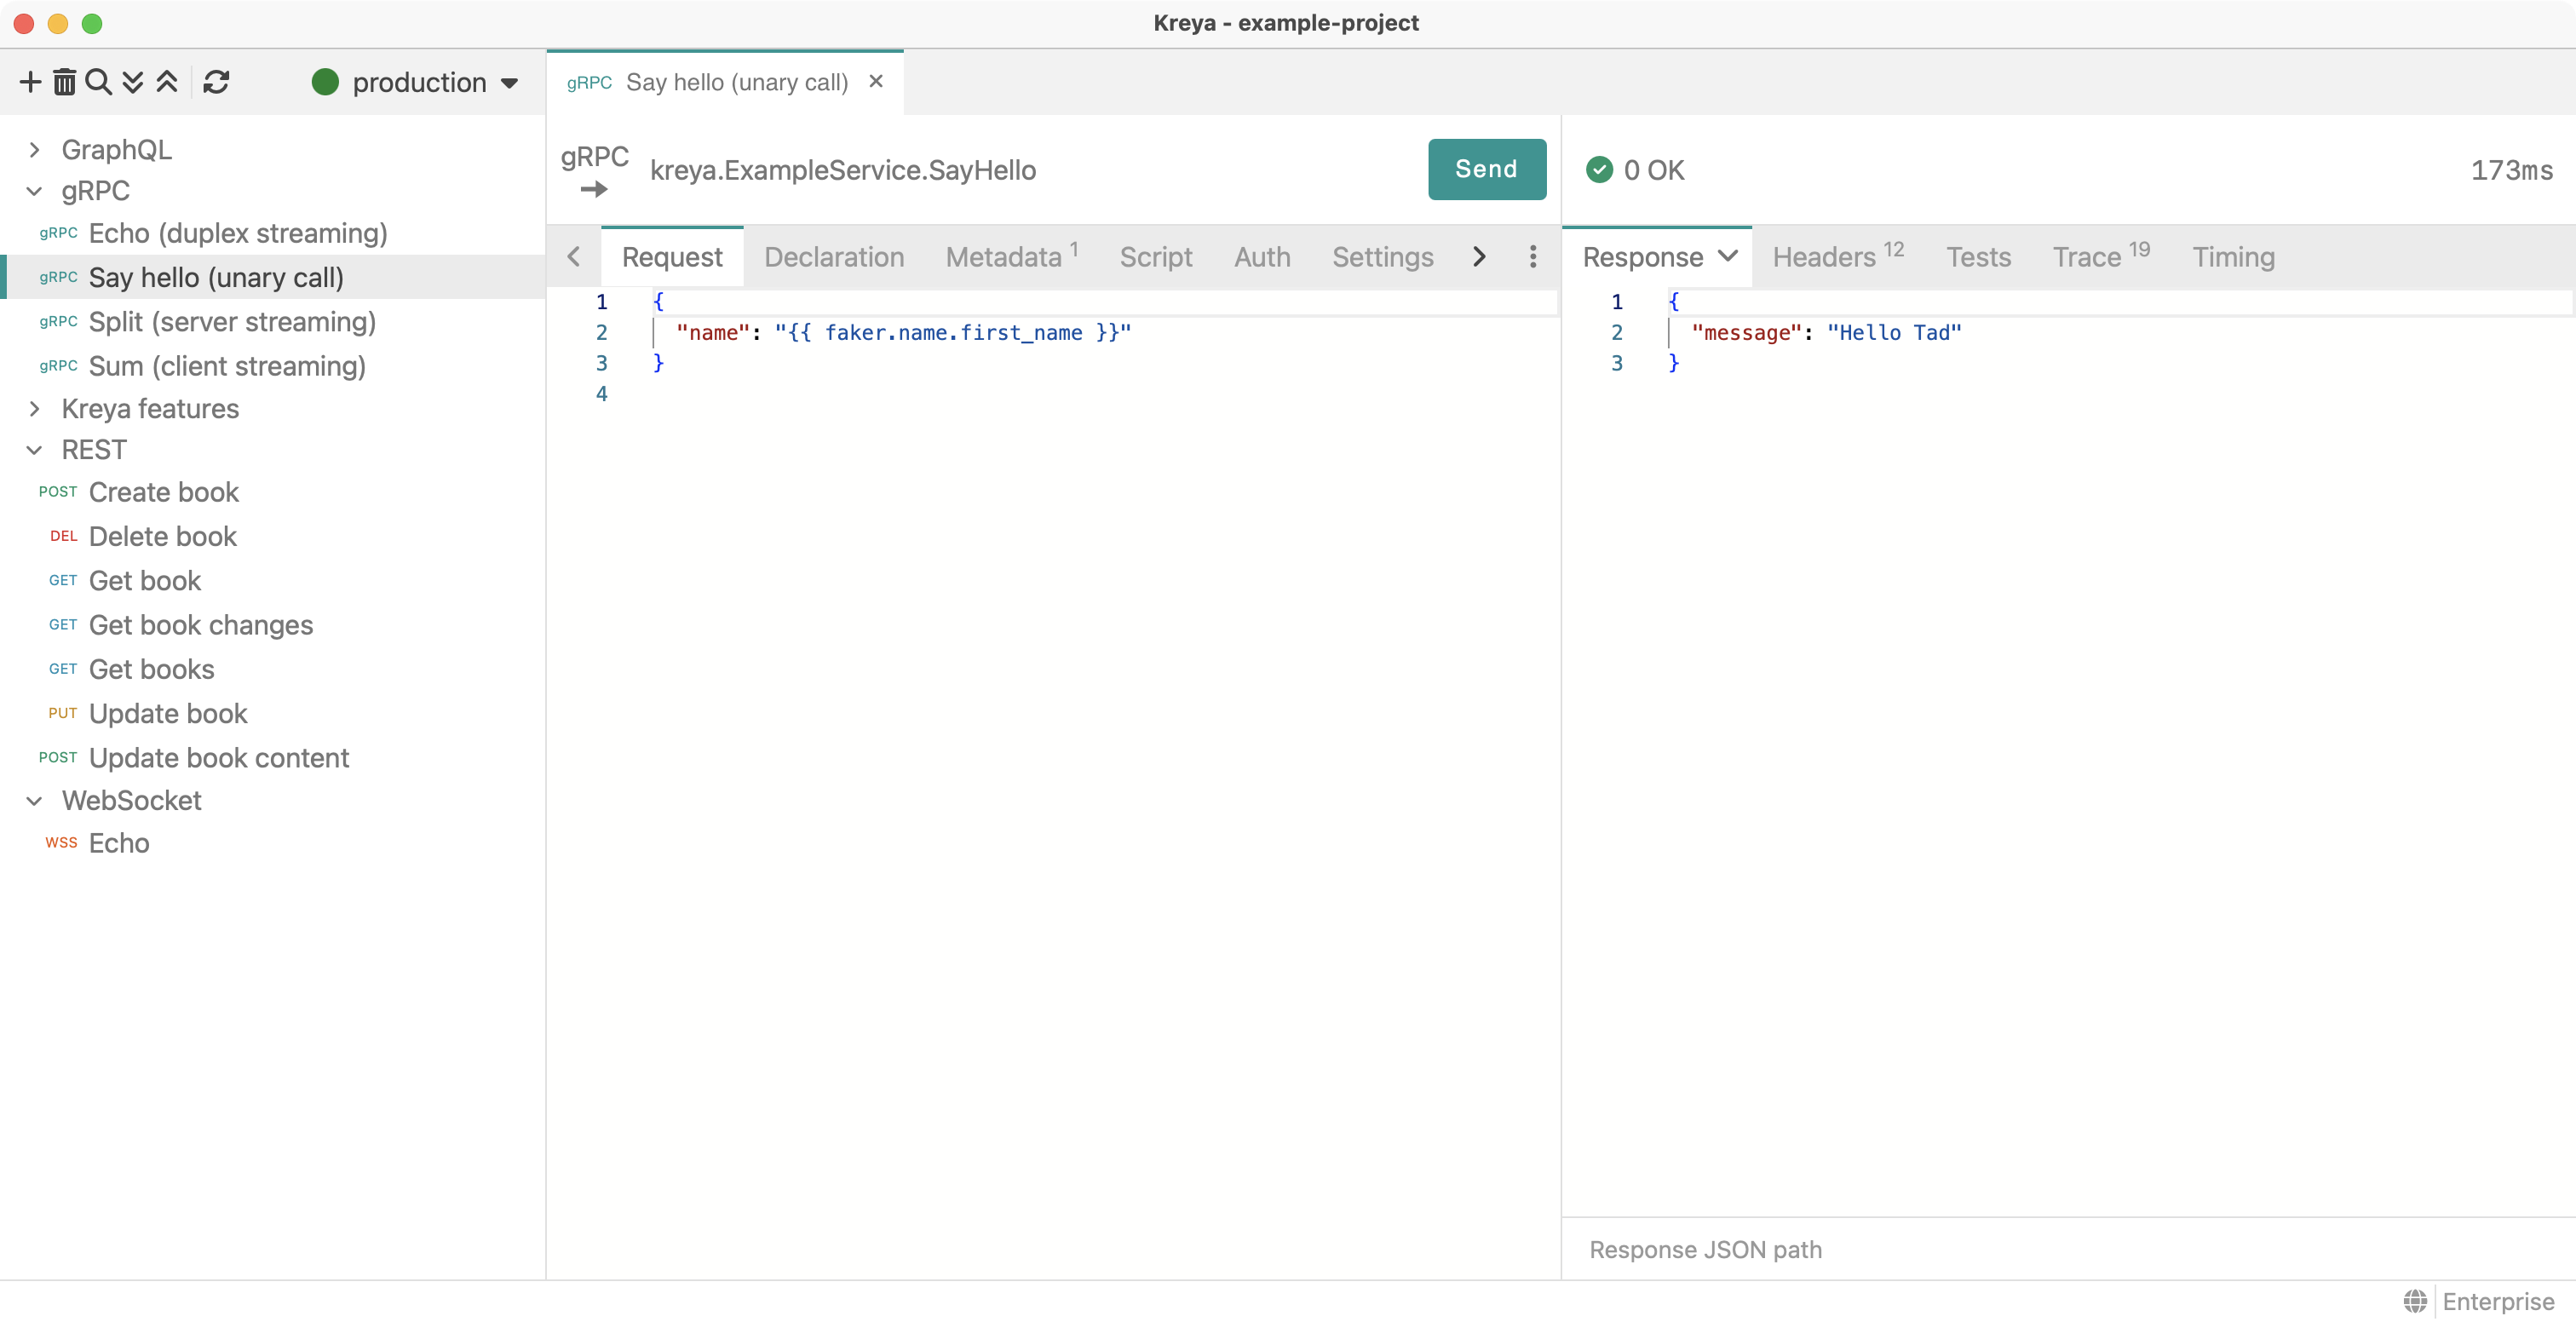This screenshot has height=1322, width=2576.
Task: Open WebSocket Echo operation
Action: pyautogui.click(x=118, y=843)
